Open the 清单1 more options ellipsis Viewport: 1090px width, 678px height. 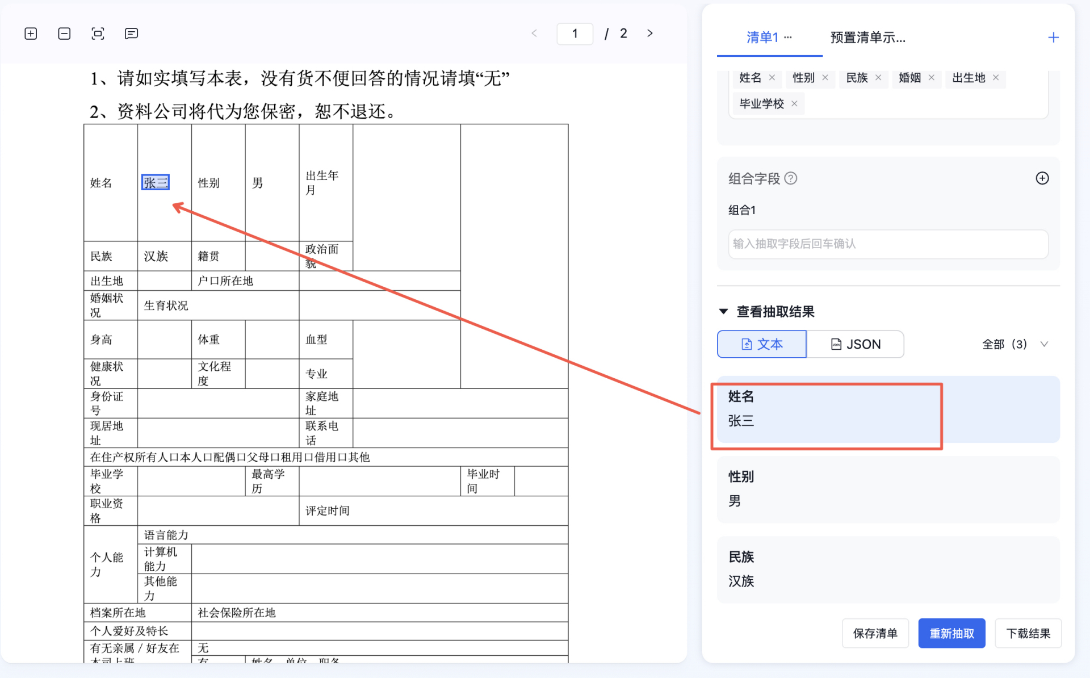788,37
